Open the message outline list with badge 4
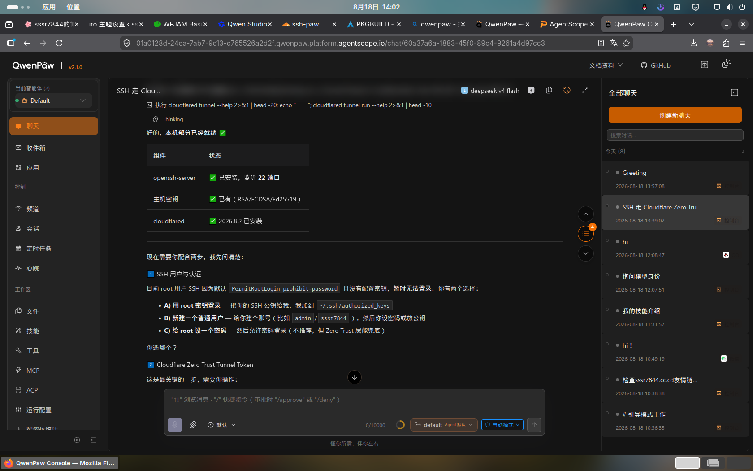Viewport: 753px width, 471px height. point(586,234)
